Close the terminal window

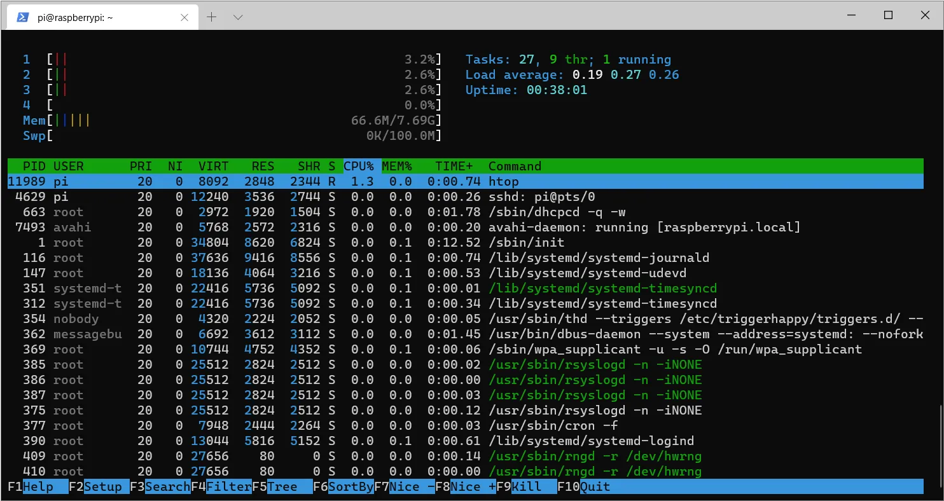(926, 15)
